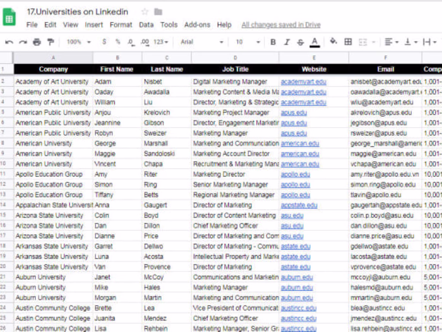Select cell Regional Marketing Manager
This screenshot has width=442, height=332.
click(235, 195)
